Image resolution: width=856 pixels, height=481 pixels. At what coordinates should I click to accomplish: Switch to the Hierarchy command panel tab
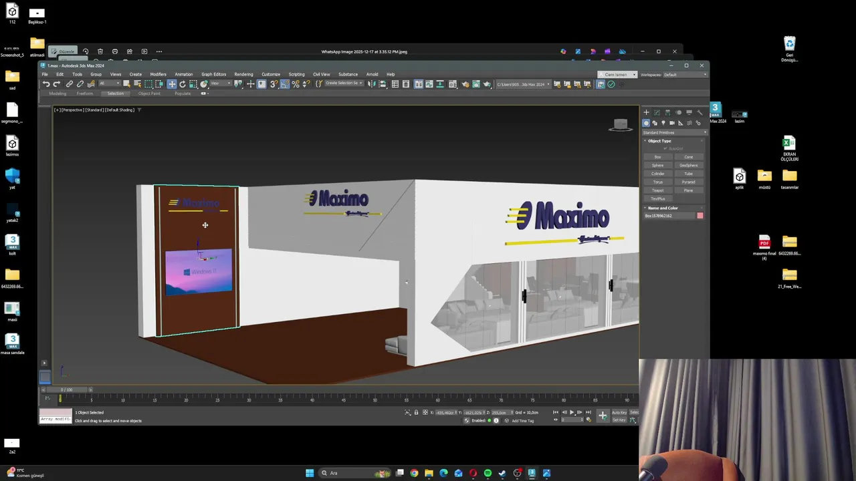pos(667,112)
